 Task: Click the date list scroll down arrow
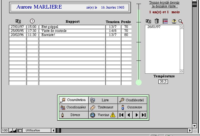tap(182, 72)
